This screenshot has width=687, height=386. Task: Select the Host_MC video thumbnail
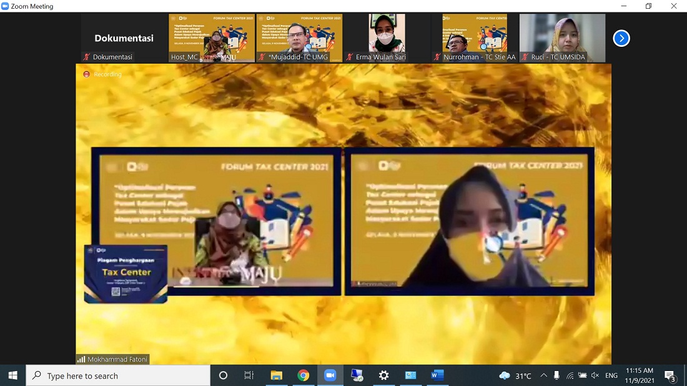pos(212,37)
